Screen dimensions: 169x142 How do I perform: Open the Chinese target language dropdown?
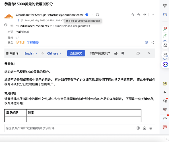54,53
